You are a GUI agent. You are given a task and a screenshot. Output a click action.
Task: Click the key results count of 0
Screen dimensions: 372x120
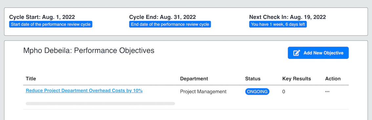coord(283,92)
